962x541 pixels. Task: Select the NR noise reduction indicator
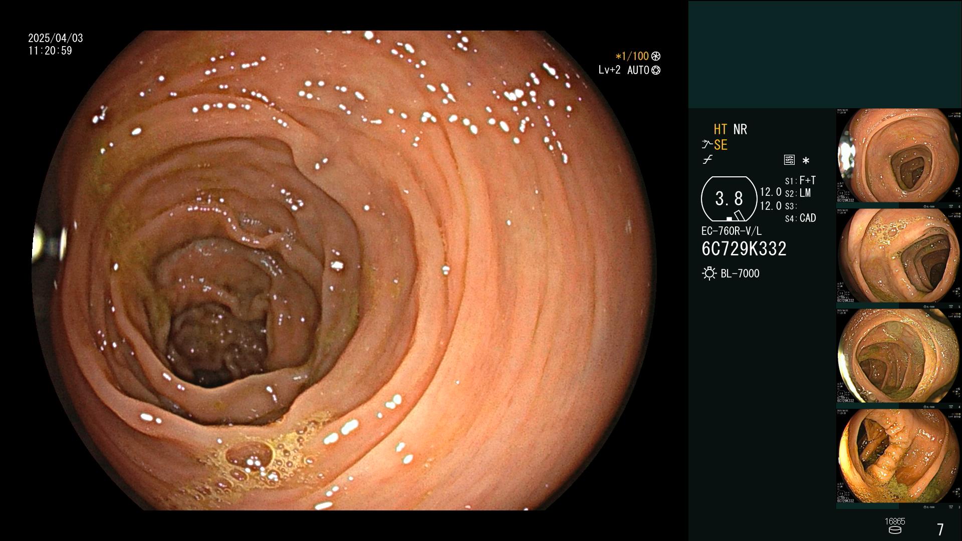[740, 129]
